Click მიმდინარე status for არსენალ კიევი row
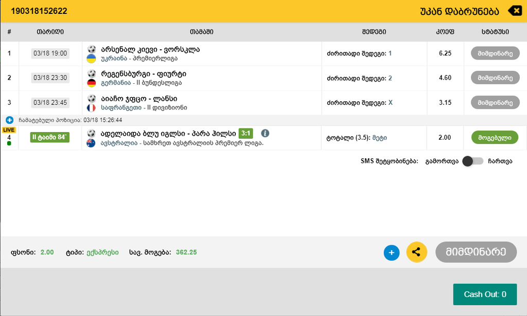This screenshot has width=527, height=316. click(495, 53)
